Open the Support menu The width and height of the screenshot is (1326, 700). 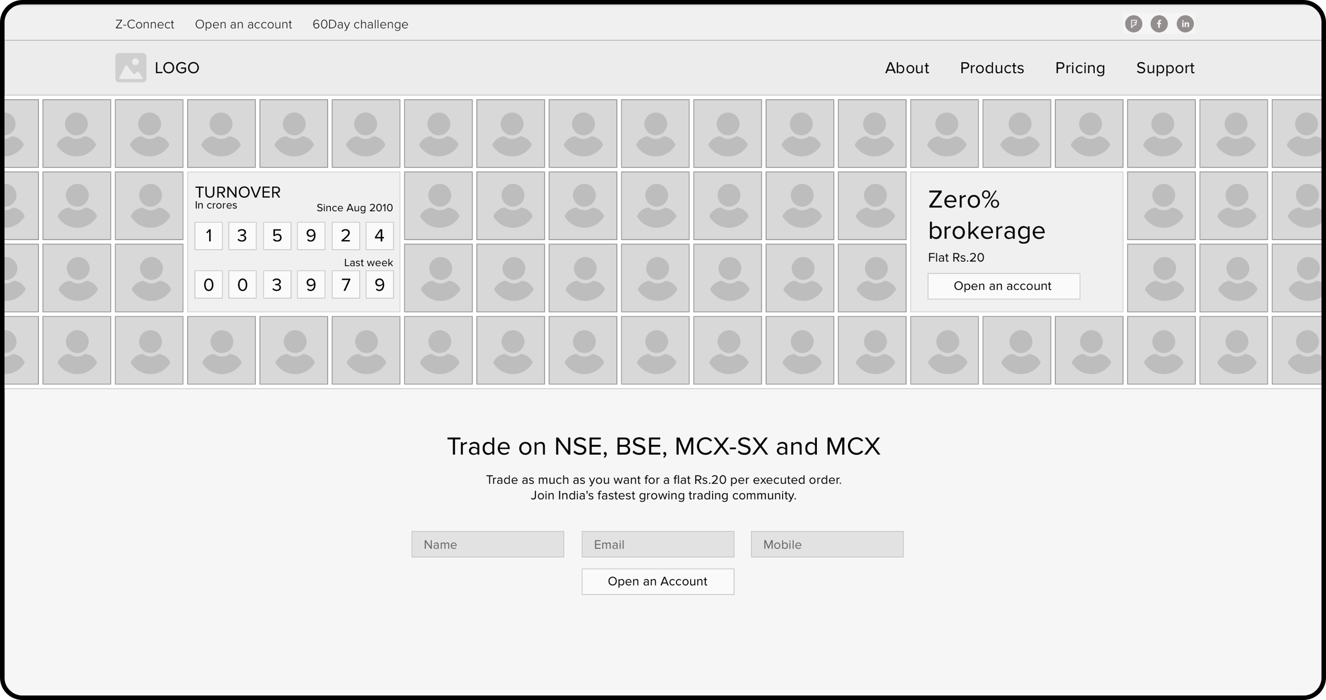(x=1165, y=68)
